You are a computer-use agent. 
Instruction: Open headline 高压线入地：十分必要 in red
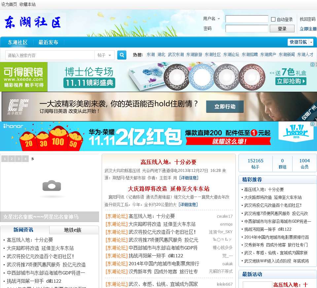coord(168,162)
